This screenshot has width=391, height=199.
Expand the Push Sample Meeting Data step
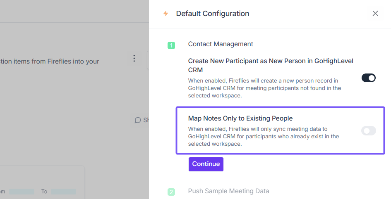pos(228,191)
